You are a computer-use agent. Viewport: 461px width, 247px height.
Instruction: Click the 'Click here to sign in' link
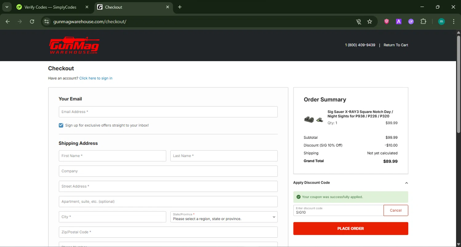click(x=96, y=78)
